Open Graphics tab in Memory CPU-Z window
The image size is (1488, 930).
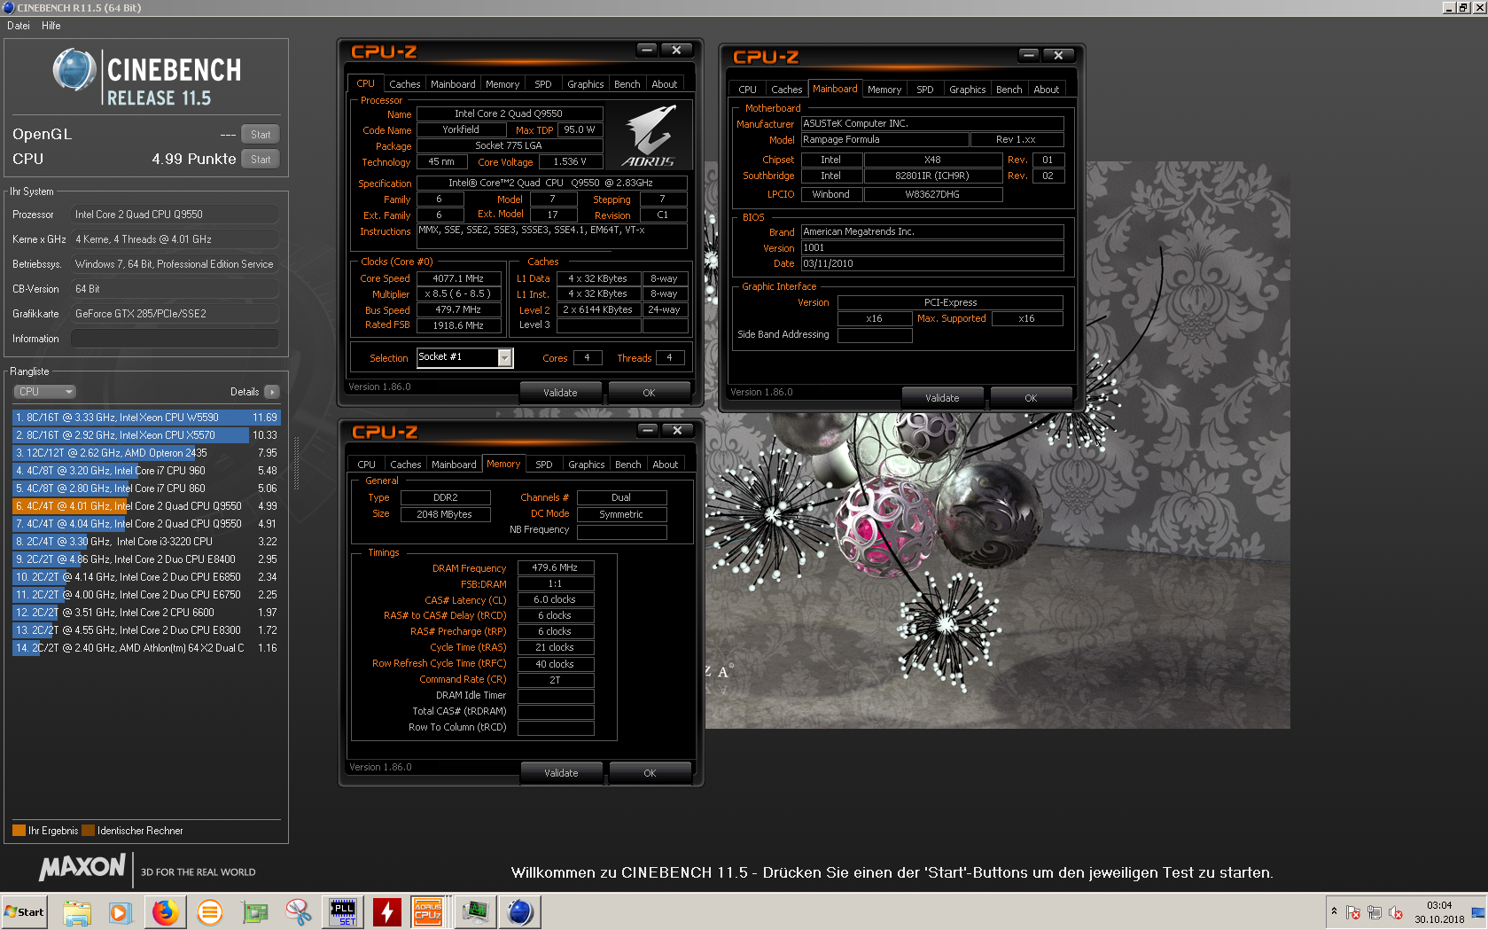point(587,465)
